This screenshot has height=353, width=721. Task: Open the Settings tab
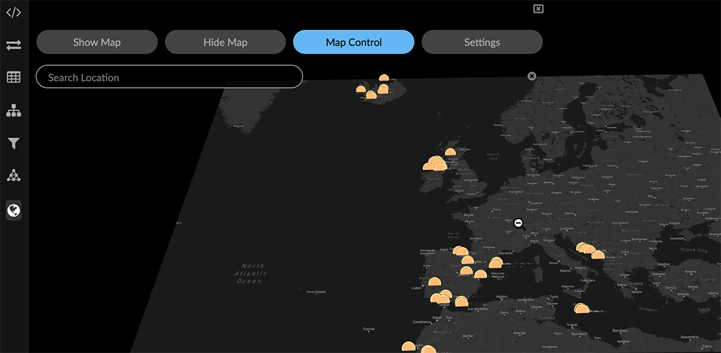[482, 42]
